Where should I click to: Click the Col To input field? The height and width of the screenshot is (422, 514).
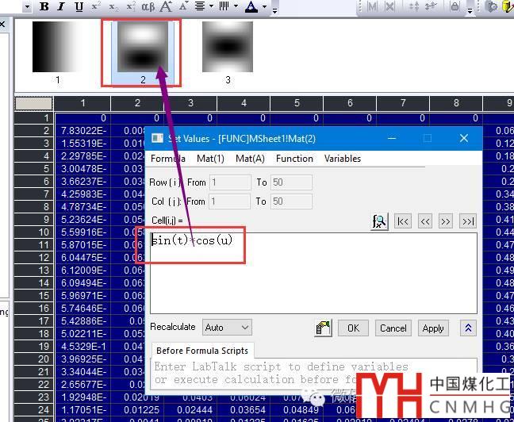(x=291, y=201)
